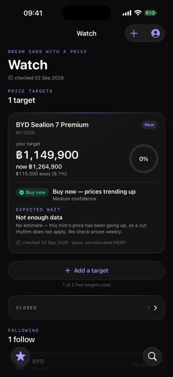Open BYD Sealion 7 Premium card title
This screenshot has width=173, height=377.
(52, 125)
